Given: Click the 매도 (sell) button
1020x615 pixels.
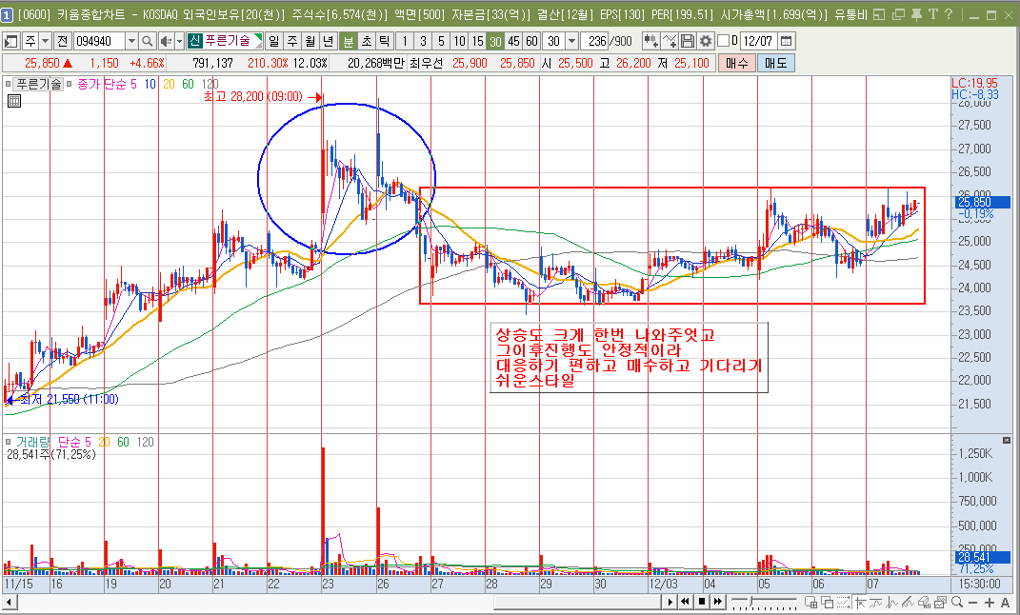Looking at the screenshot, I should tap(775, 63).
